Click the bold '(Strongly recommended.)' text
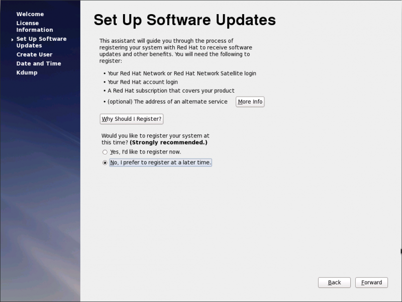The width and height of the screenshot is (402, 302). tap(168, 142)
